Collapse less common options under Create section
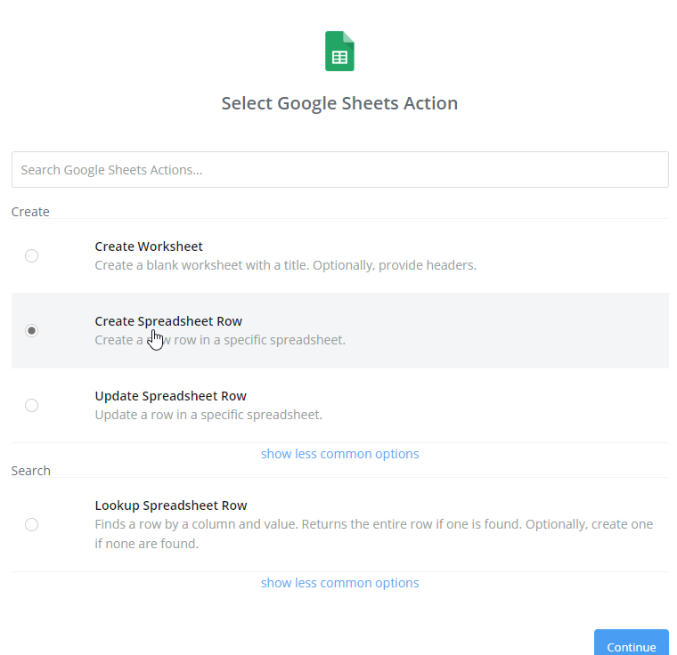The width and height of the screenshot is (677, 655). (x=339, y=454)
